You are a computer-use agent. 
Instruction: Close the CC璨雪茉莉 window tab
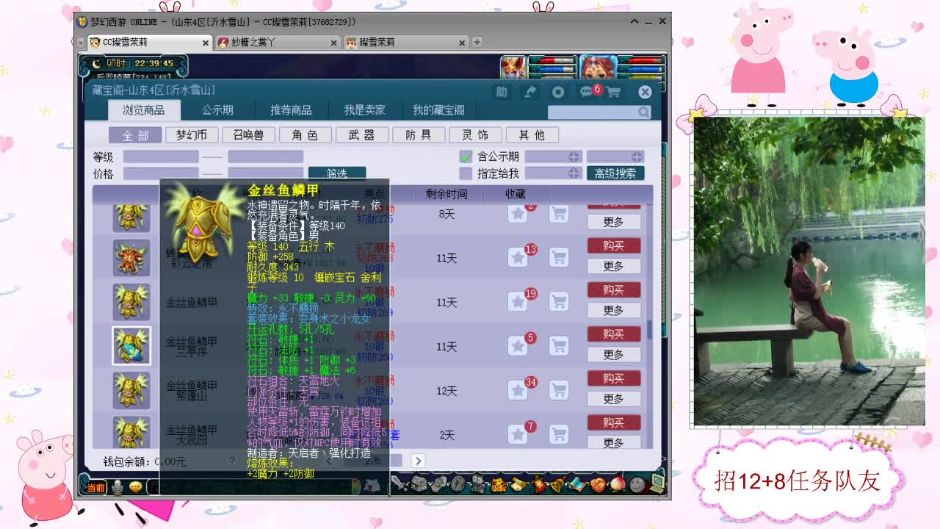(x=206, y=43)
